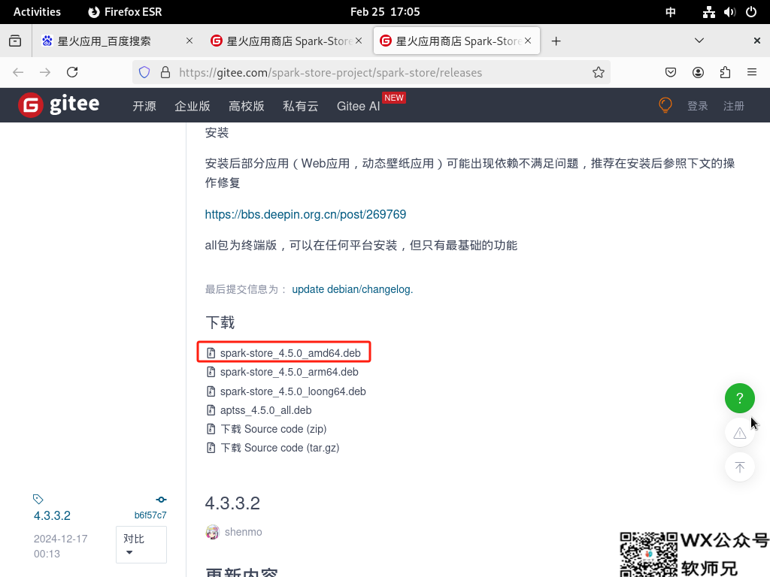Viewport: 770px width, 577px height.
Task: Open the Firefox account icon
Action: coord(698,73)
